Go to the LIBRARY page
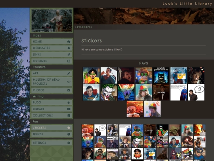This screenshot has width=214, height=161. [52, 109]
